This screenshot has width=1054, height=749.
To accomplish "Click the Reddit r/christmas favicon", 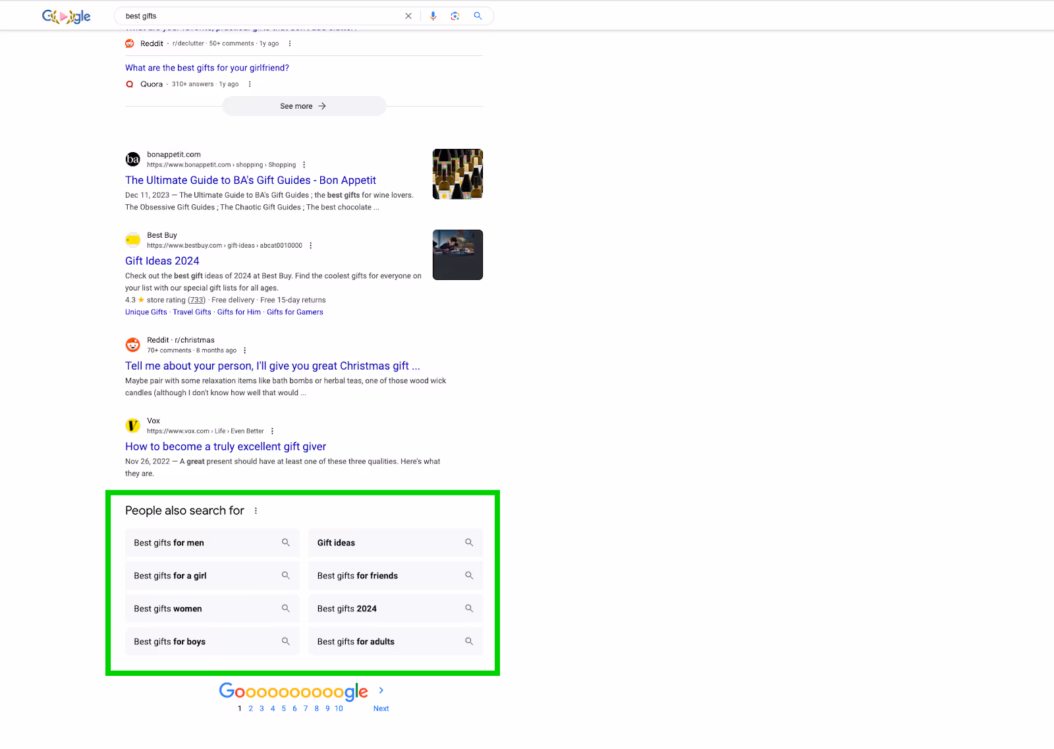I will pyautogui.click(x=133, y=345).
